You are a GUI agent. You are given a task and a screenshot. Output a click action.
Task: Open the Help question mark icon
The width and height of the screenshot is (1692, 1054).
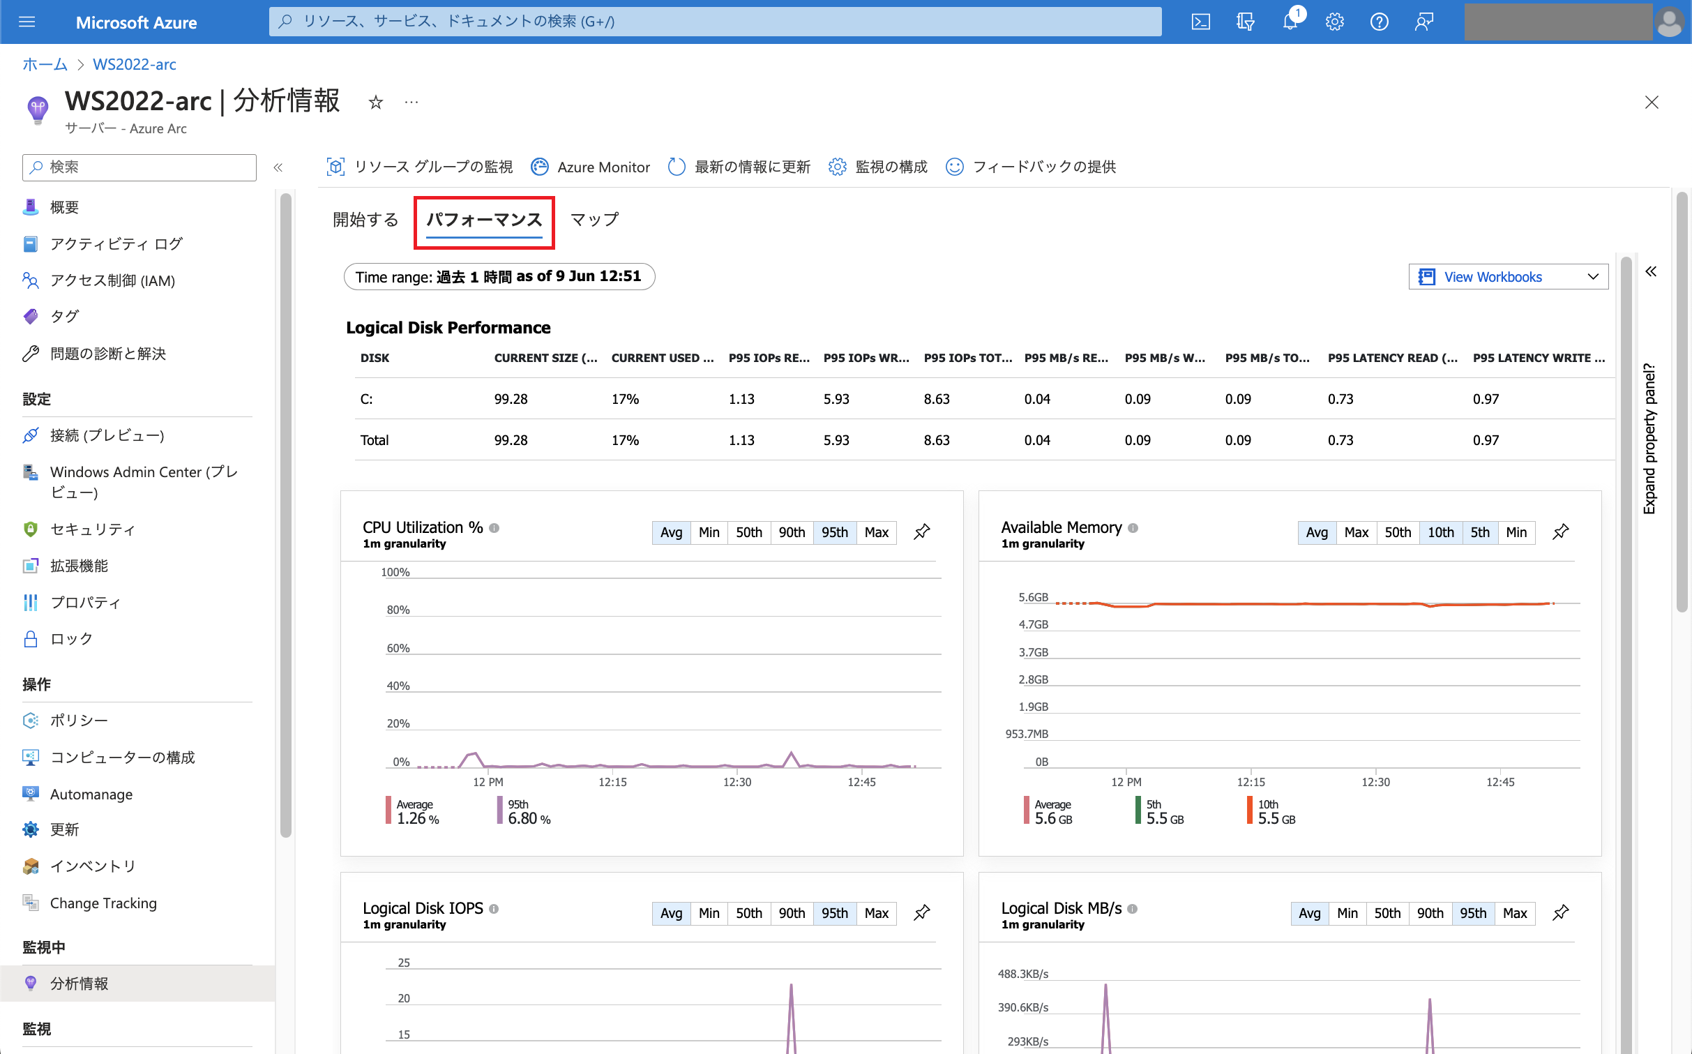pyautogui.click(x=1379, y=22)
